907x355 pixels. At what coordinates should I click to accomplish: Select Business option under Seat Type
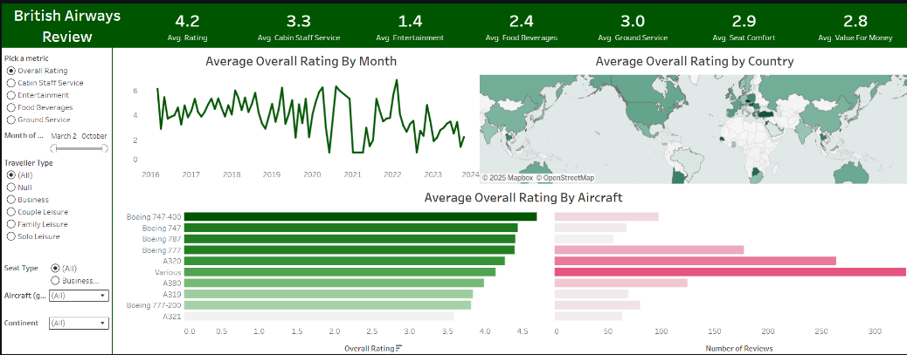(x=56, y=281)
